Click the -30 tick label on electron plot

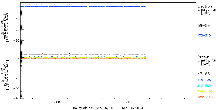(16, 41)
